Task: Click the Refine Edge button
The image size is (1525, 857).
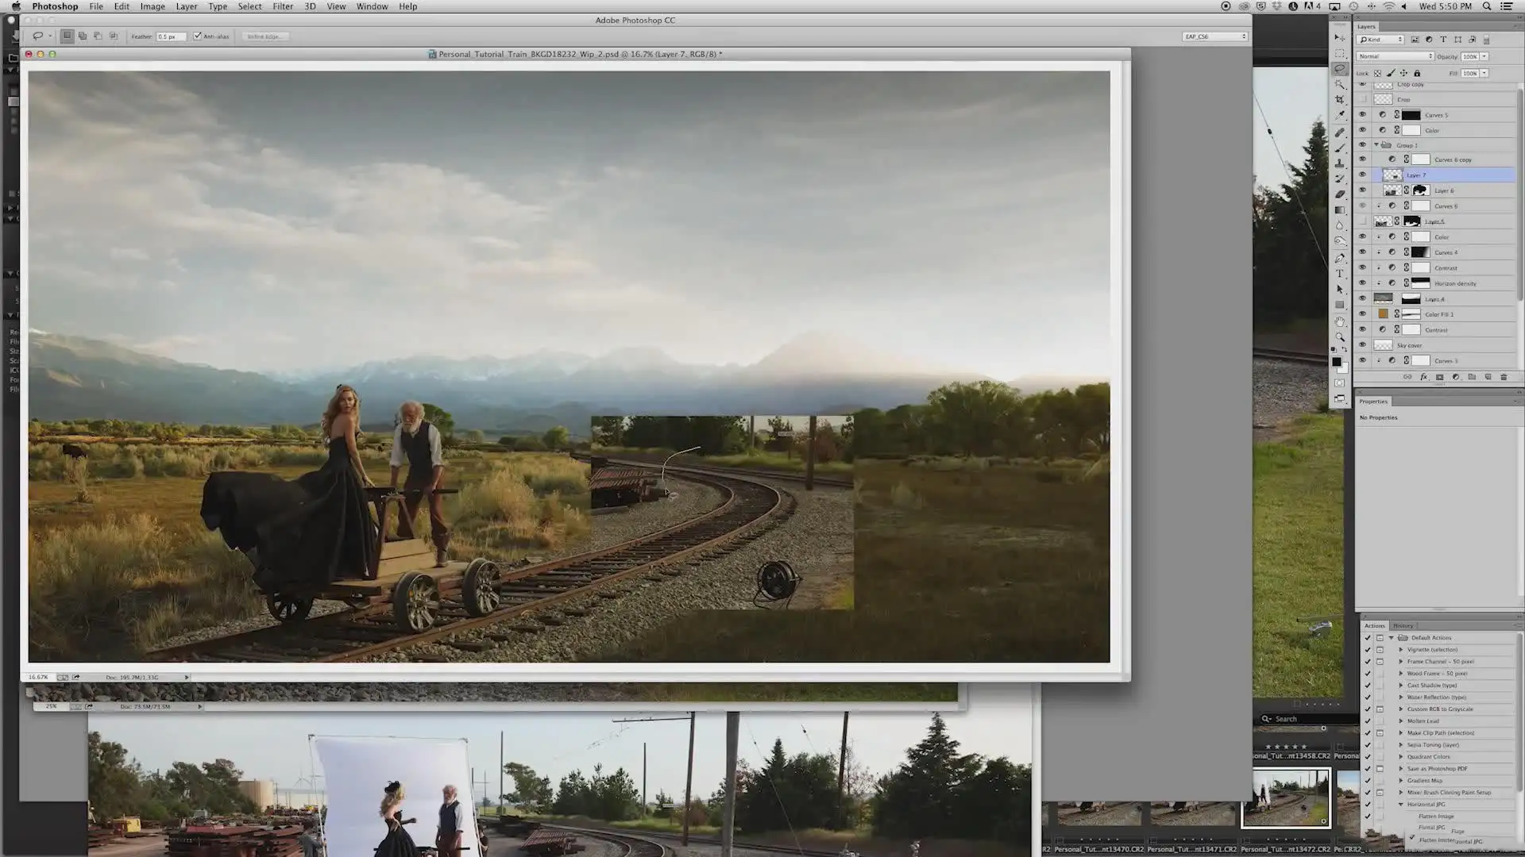Action: [x=264, y=37]
